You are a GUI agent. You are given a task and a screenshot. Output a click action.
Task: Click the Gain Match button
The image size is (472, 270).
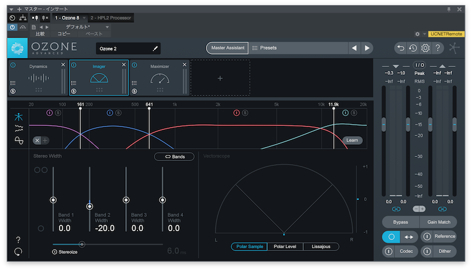[x=438, y=222]
